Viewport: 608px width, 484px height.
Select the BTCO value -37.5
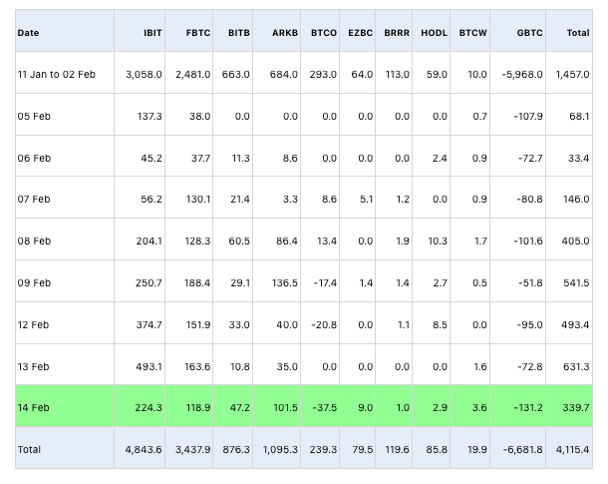click(x=325, y=407)
